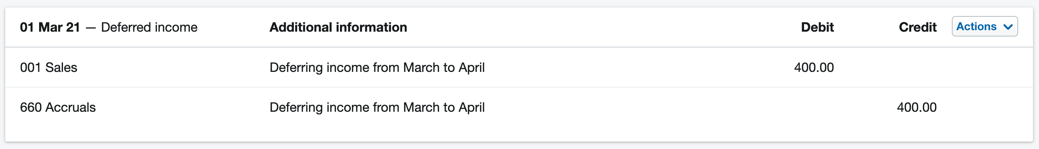This screenshot has height=149, width=1039.
Task: Click the chevron arrow beside Actions
Action: pyautogui.click(x=1008, y=27)
